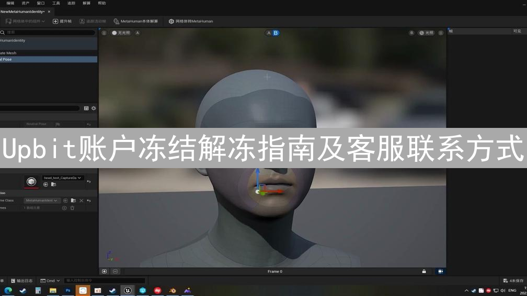Click the add frame plus button below viewport
The image size is (527, 296).
[104, 271]
